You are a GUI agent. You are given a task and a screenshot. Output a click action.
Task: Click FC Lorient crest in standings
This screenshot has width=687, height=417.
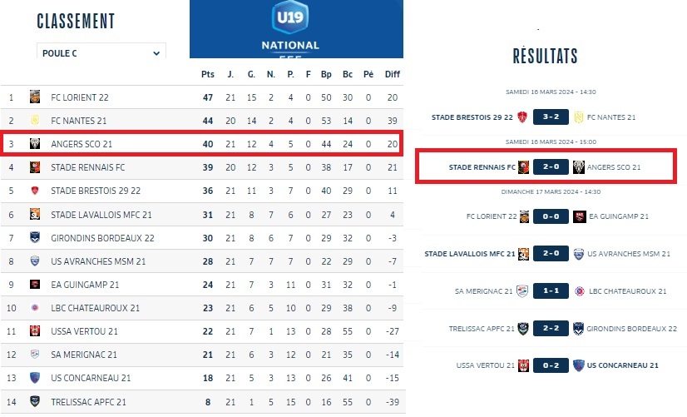point(35,97)
